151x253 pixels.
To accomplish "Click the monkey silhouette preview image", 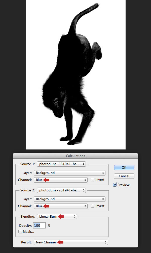I will click(75, 75).
